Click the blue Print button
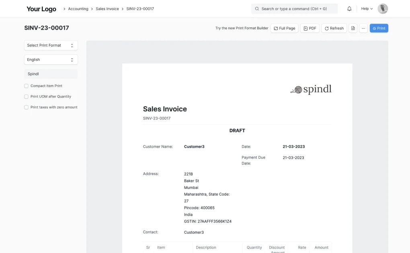 point(378,28)
